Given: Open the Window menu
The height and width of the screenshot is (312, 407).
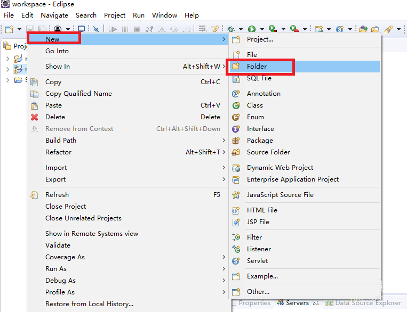Looking at the screenshot, I should (x=165, y=15).
